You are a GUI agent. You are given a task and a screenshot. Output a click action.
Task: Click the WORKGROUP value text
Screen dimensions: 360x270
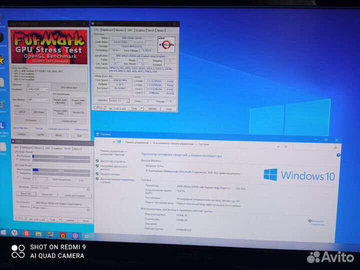(183, 229)
